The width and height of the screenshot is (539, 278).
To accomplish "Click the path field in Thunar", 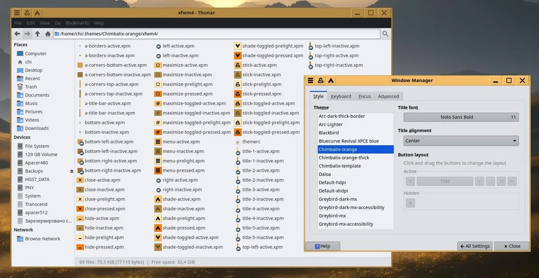I will pos(216,34).
